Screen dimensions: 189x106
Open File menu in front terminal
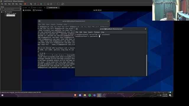click(77, 32)
